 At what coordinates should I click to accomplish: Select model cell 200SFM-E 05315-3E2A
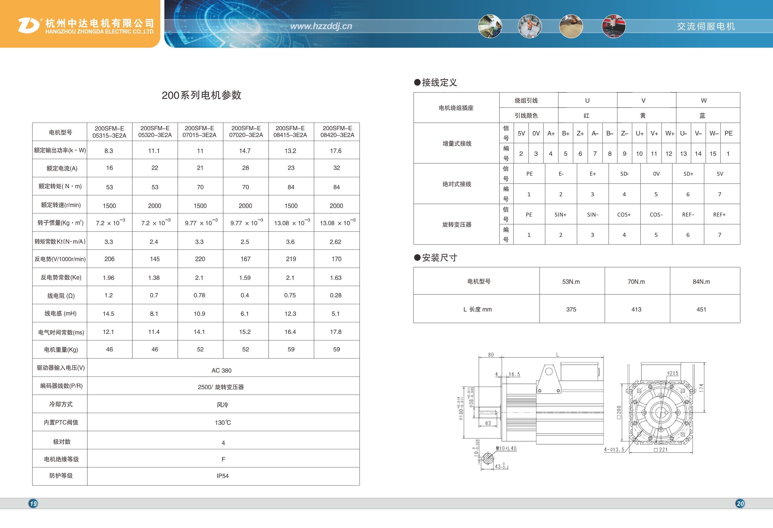109,132
